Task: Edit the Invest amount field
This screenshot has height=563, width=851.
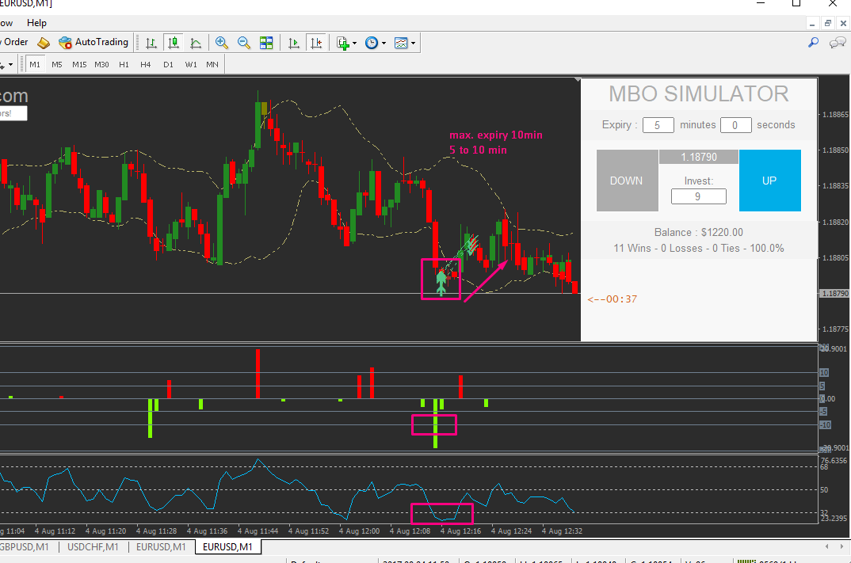Action: [699, 196]
